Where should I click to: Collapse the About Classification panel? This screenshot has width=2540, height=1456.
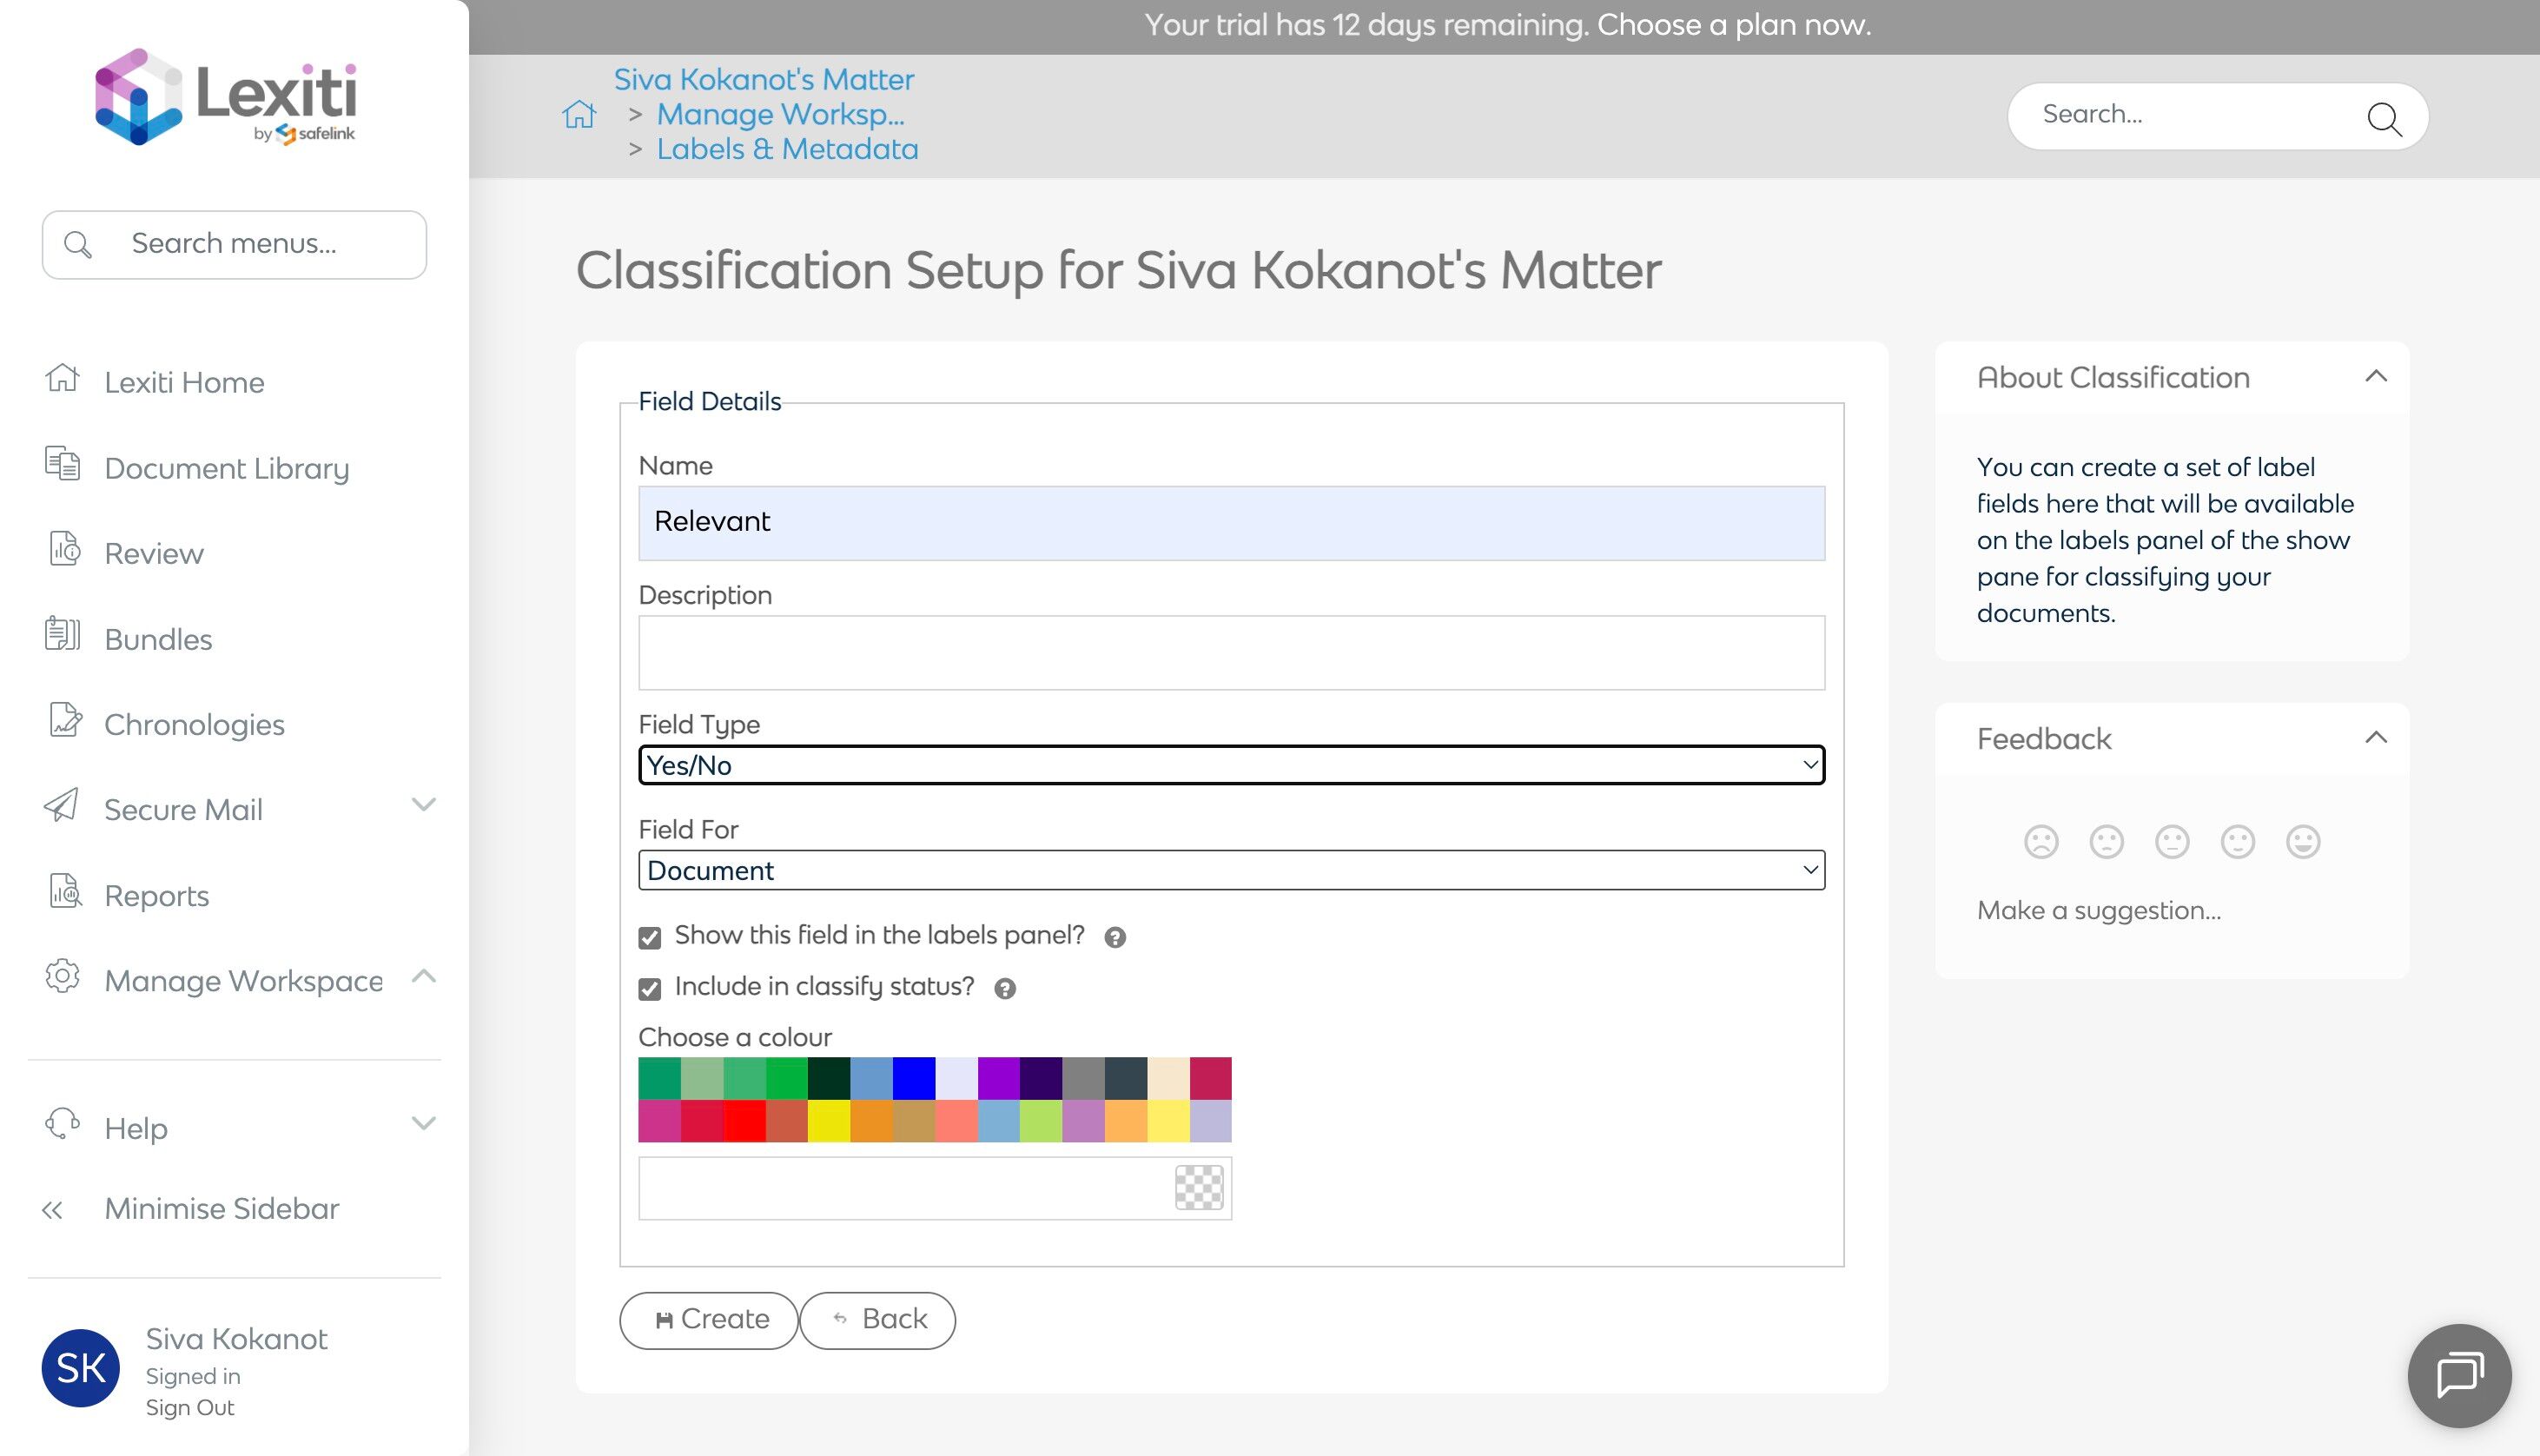tap(2376, 377)
